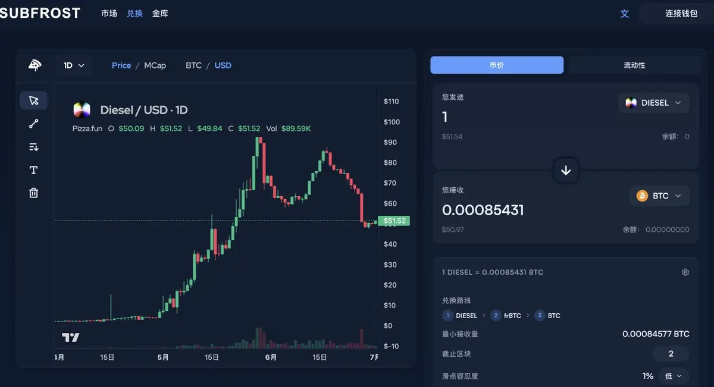Viewport: 714px width, 387px height.
Task: Click the 余额: 0 balance under DIESEL
Action: (x=675, y=137)
